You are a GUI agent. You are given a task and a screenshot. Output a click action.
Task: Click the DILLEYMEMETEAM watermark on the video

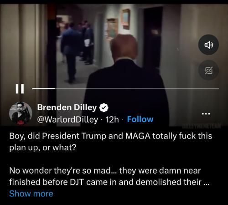[202, 126]
